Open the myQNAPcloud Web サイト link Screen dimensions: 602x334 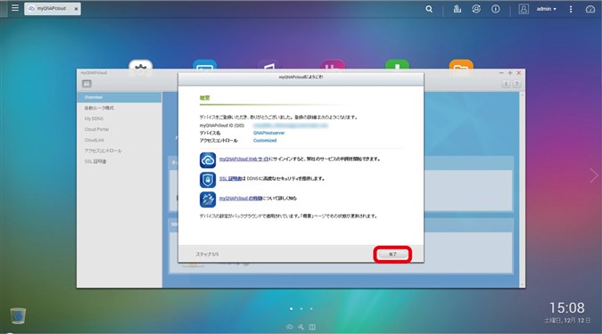tap(244, 159)
